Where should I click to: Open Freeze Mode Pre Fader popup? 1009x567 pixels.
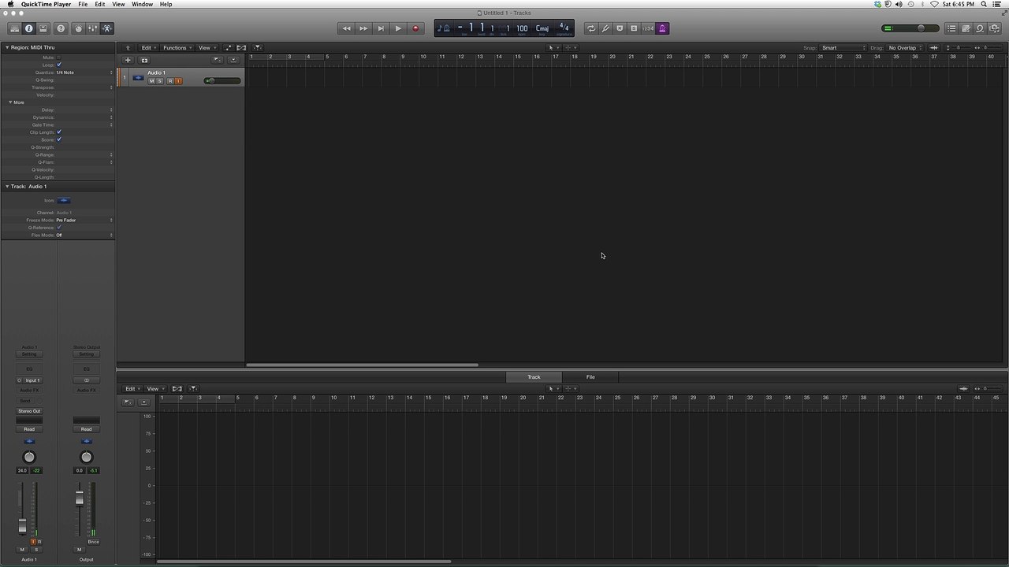[84, 220]
